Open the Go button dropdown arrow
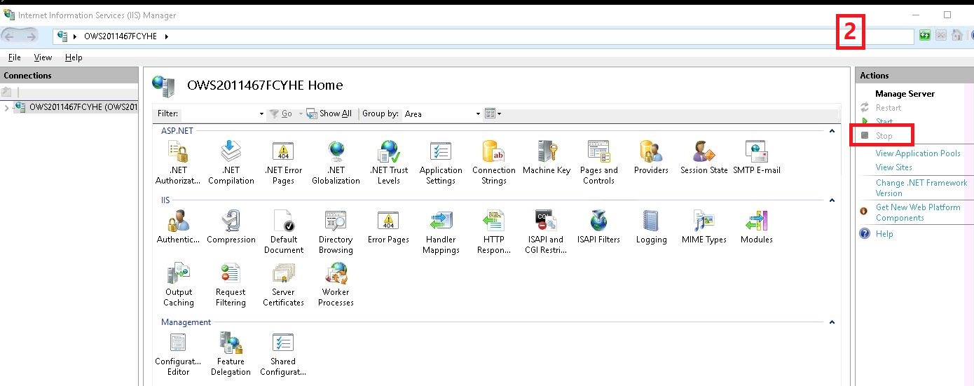This screenshot has height=386, width=974. (301, 113)
